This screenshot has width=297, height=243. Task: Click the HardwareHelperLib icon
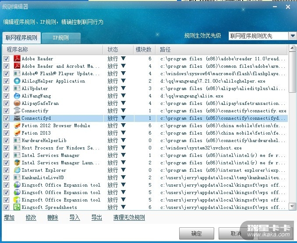[x=17, y=140]
